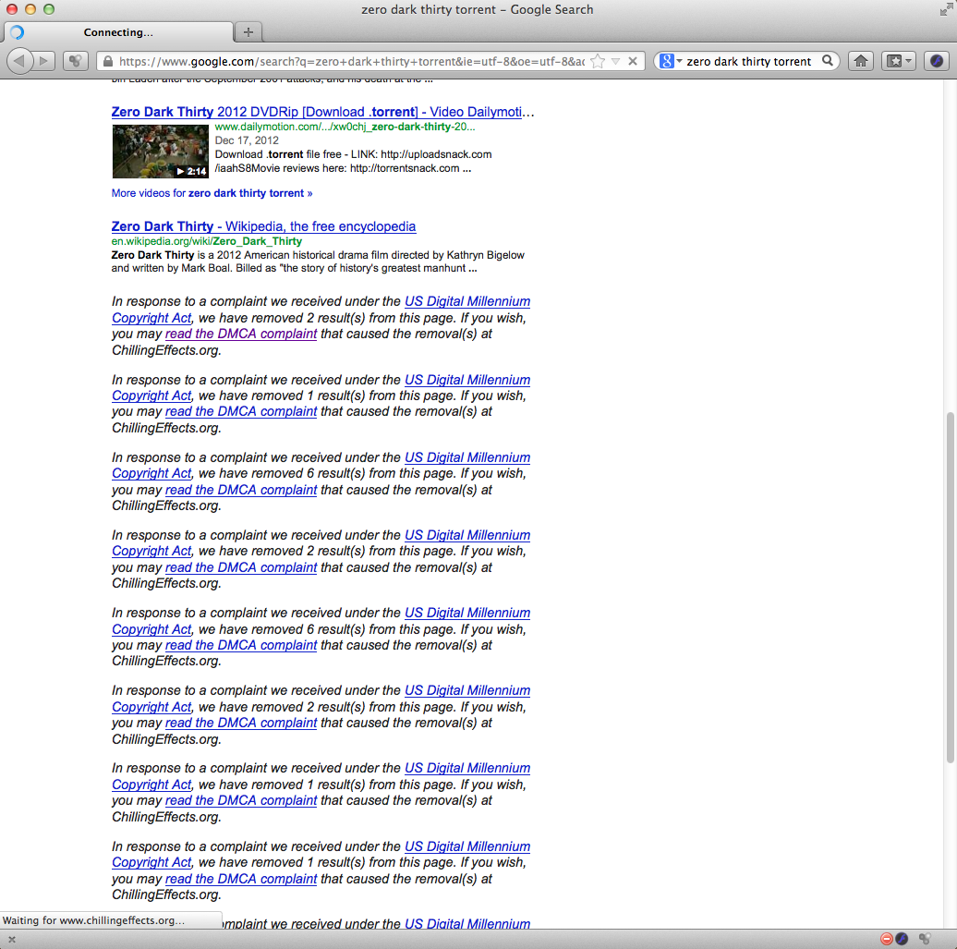The image size is (957, 949).
Task: Select the 'Connecting...' tab
Action: click(118, 32)
